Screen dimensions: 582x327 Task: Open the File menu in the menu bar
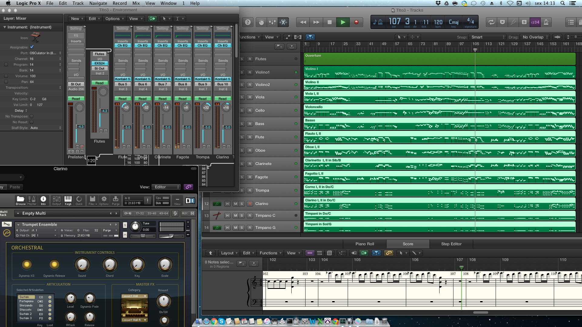click(50, 3)
